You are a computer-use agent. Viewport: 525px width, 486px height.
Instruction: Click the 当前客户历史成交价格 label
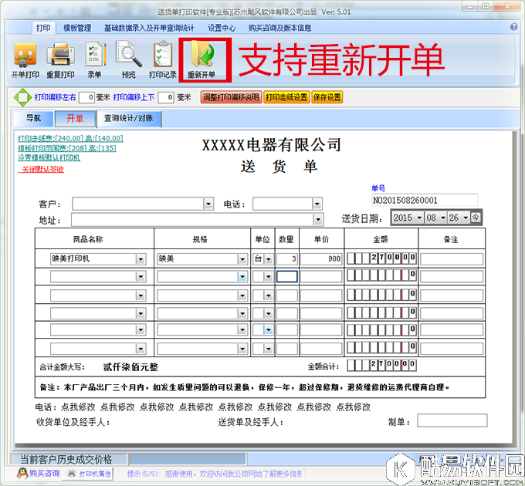(x=66, y=459)
